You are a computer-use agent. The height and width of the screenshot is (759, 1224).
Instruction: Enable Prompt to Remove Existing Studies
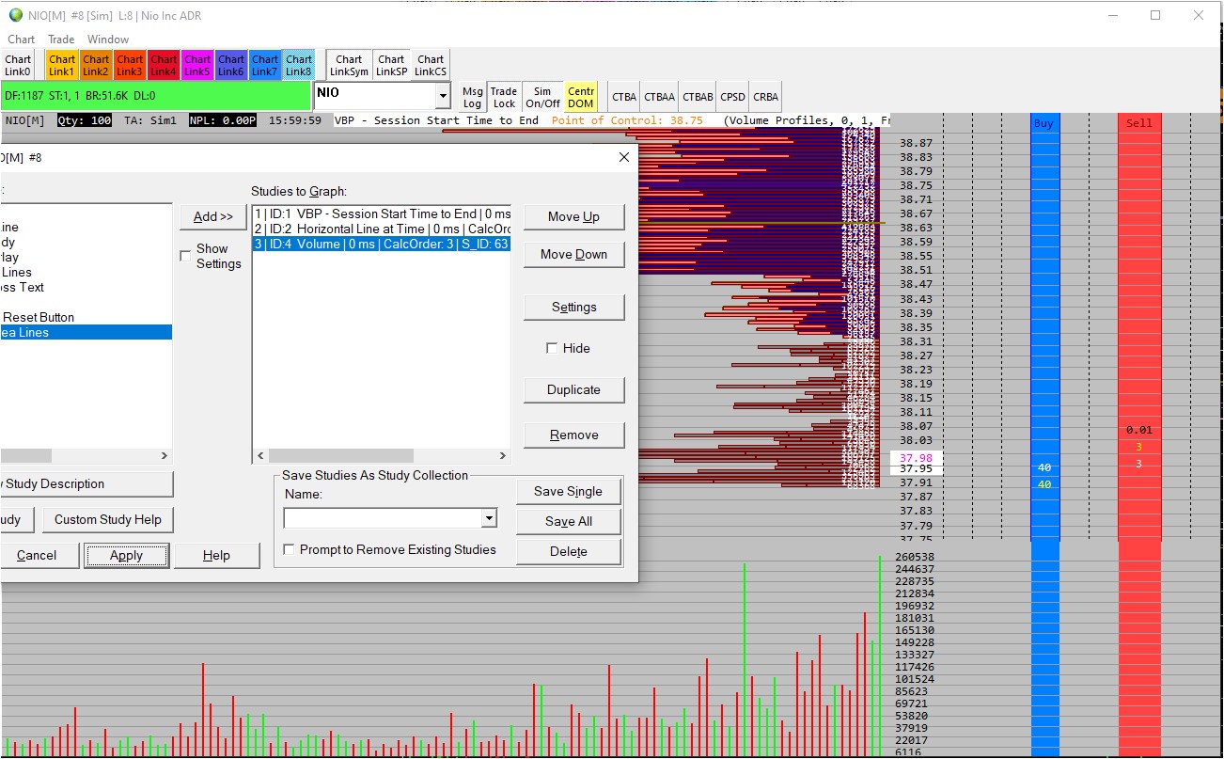(289, 549)
